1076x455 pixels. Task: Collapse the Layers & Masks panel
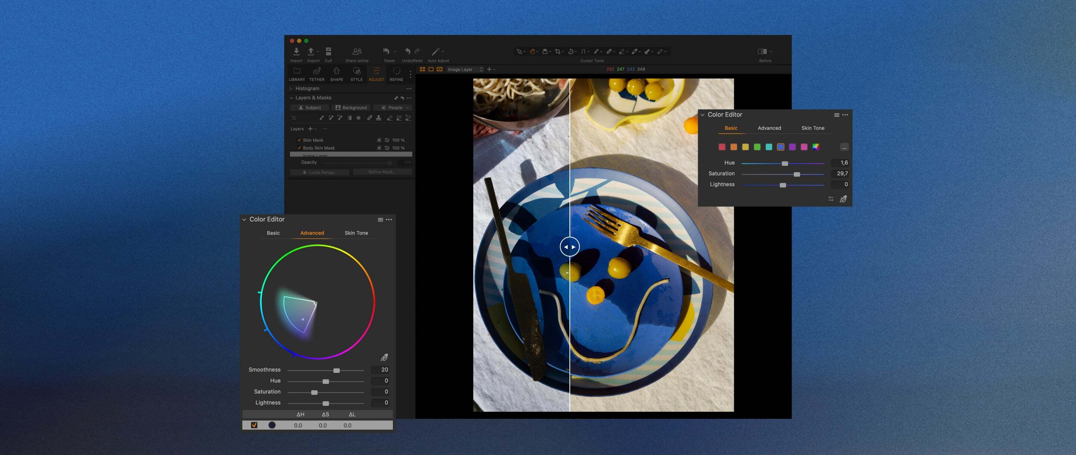[291, 98]
